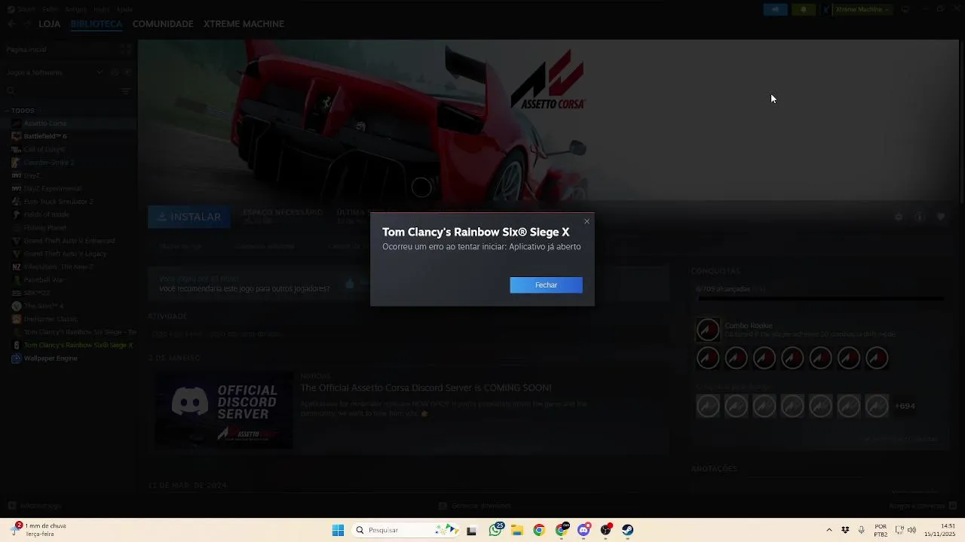Select Battlefield 6 in the library list
Screen dimensions: 965x542
click(45, 136)
